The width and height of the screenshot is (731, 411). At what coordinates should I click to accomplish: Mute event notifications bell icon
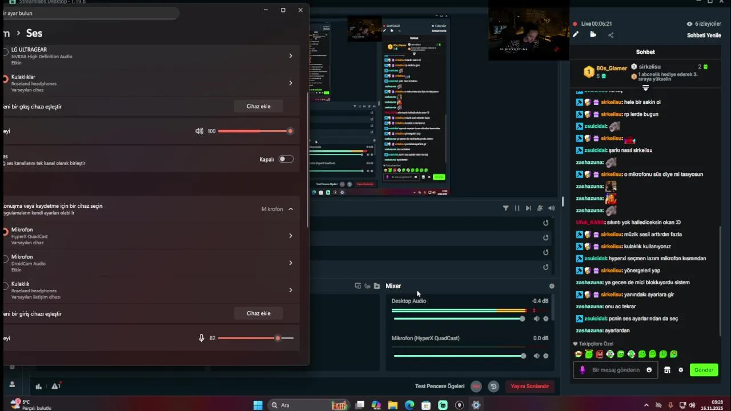click(540, 208)
